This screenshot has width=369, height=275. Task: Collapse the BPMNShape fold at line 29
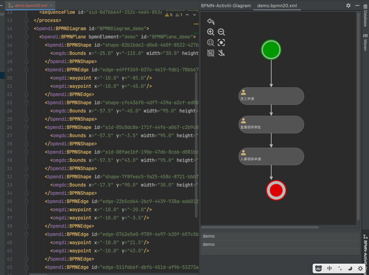pos(27,152)
